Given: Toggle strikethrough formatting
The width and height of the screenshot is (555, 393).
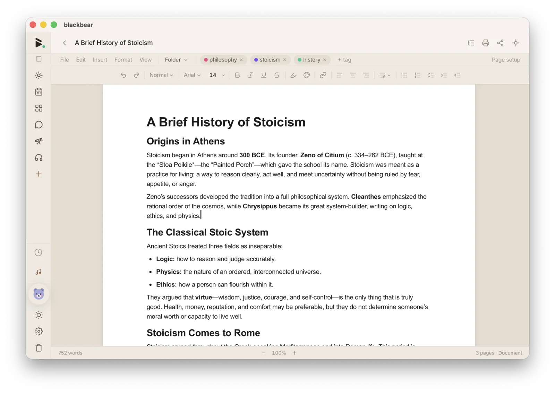Looking at the screenshot, I should pos(277,75).
